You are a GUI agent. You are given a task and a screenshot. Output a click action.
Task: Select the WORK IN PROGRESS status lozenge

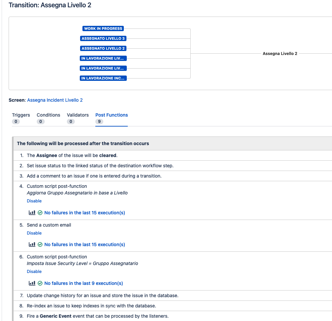click(x=103, y=28)
